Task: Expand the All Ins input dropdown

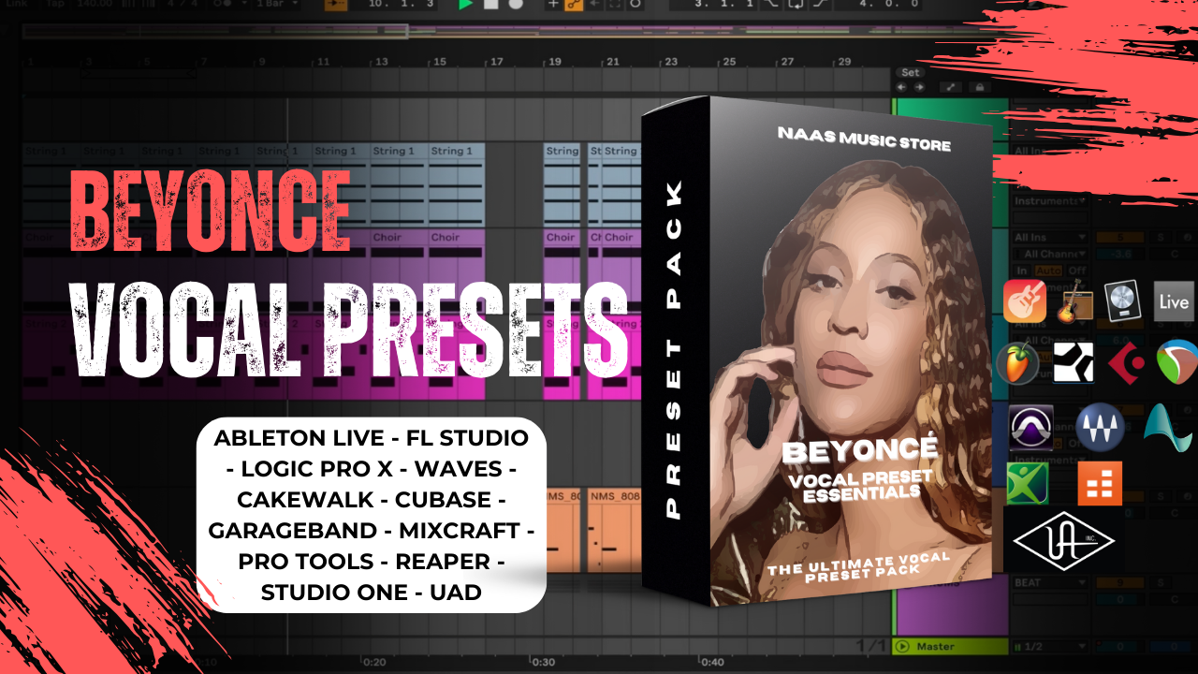Action: pos(1048,238)
